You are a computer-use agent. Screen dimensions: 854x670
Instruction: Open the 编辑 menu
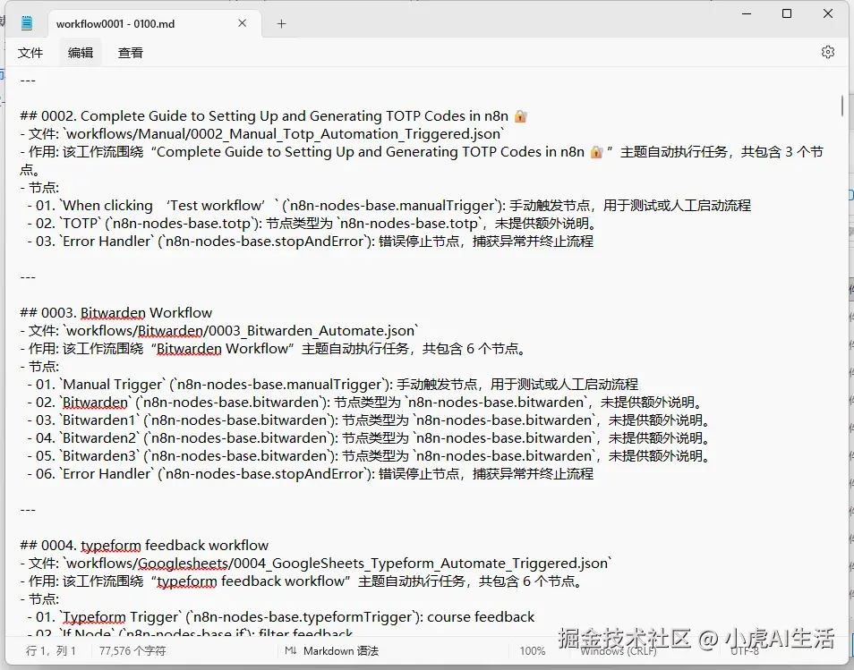pos(81,53)
